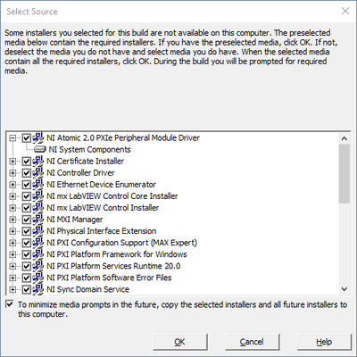Select 'NI Ethernet Device Enumerator' row text
This screenshot has height=357, width=357.
pyautogui.click(x=101, y=184)
